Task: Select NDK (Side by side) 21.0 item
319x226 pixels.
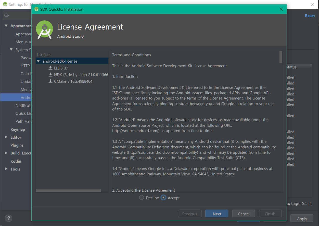Action: 81,75
